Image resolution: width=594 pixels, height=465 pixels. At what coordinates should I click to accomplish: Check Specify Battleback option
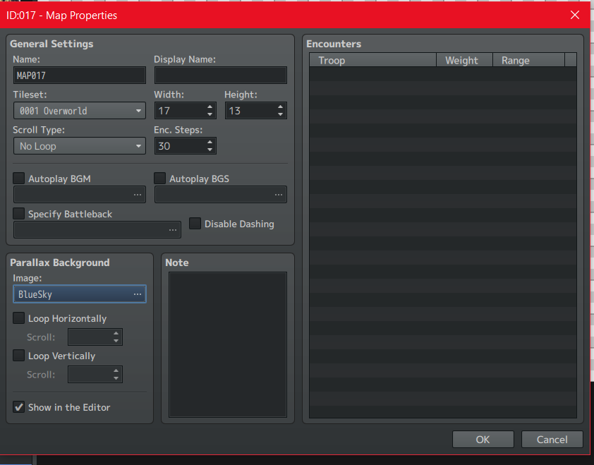(x=18, y=213)
